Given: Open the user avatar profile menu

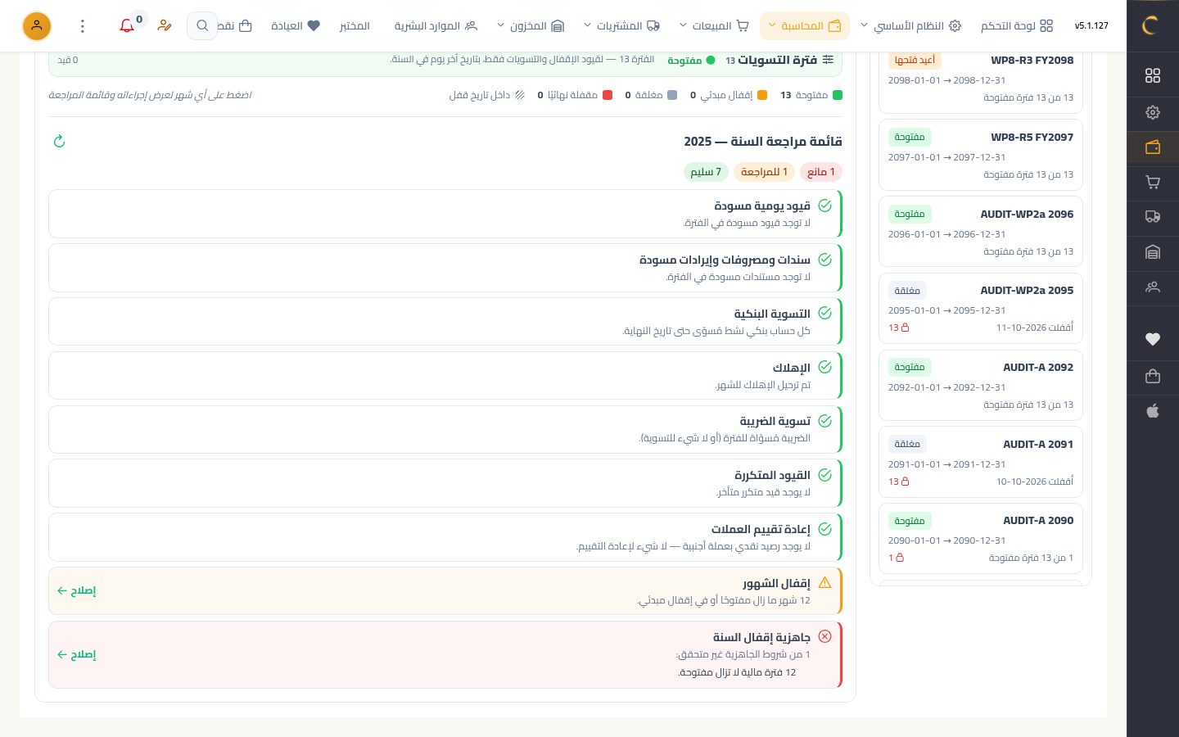Looking at the screenshot, I should coord(37,26).
